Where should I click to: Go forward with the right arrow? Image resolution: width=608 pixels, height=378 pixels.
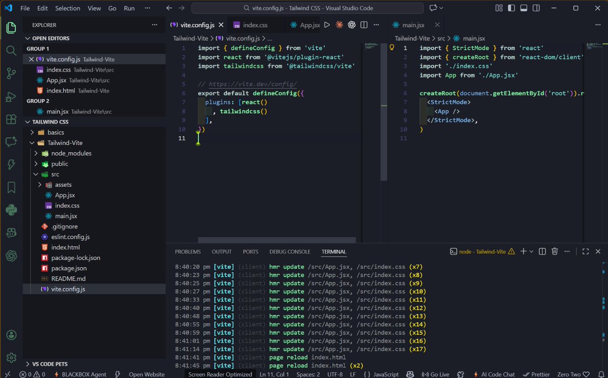[x=182, y=8]
